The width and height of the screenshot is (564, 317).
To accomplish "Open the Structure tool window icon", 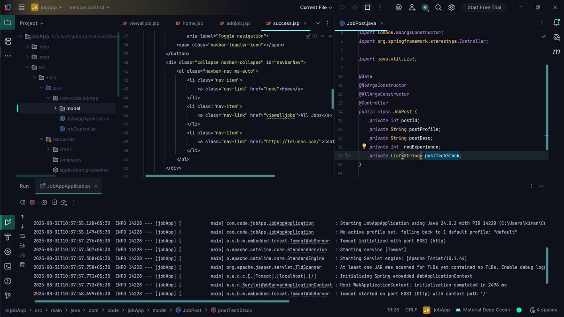I will point(8,41).
